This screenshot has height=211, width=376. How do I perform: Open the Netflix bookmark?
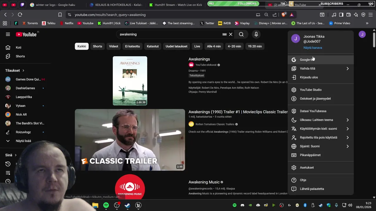coord(66,23)
